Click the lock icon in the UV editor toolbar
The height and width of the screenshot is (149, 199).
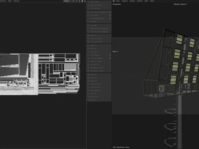pos(79,1)
